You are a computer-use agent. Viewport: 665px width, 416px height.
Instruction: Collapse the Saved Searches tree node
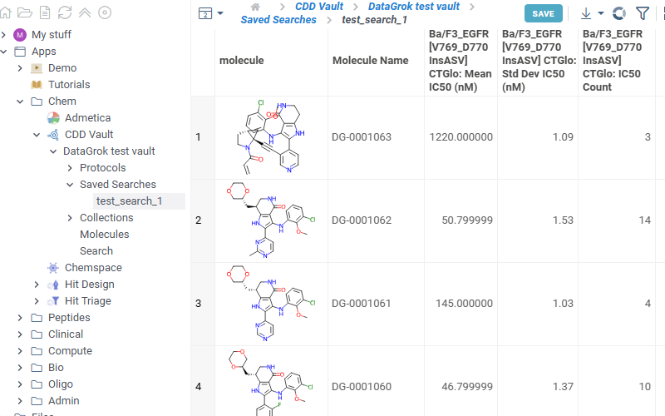pyautogui.click(x=70, y=185)
